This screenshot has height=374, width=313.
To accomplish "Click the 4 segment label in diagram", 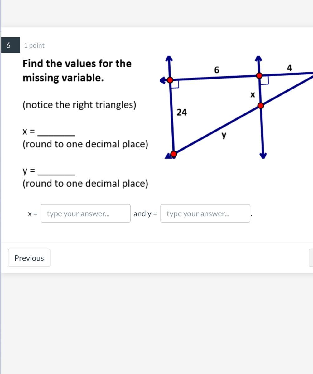I will (290, 68).
